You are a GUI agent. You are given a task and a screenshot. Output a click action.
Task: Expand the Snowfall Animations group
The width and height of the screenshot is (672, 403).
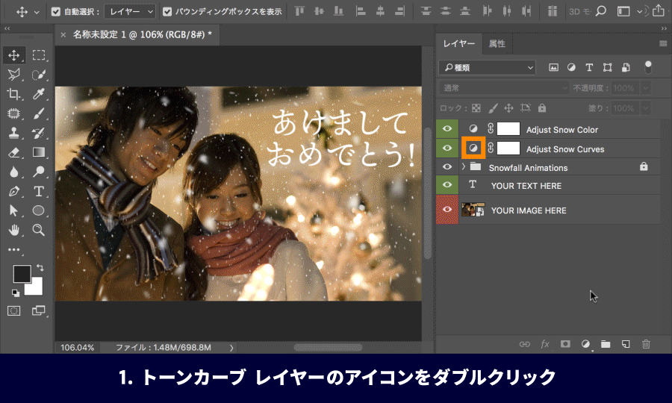coord(463,167)
